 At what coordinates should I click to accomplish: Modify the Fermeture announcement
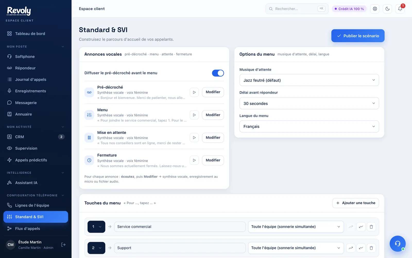coord(213,160)
